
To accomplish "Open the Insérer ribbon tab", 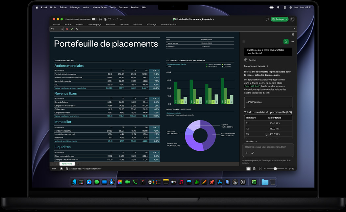I will tap(68, 24).
